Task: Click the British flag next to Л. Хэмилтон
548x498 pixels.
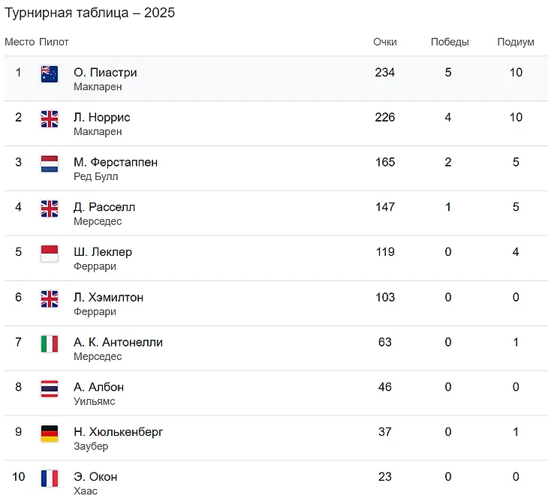Action: point(50,298)
